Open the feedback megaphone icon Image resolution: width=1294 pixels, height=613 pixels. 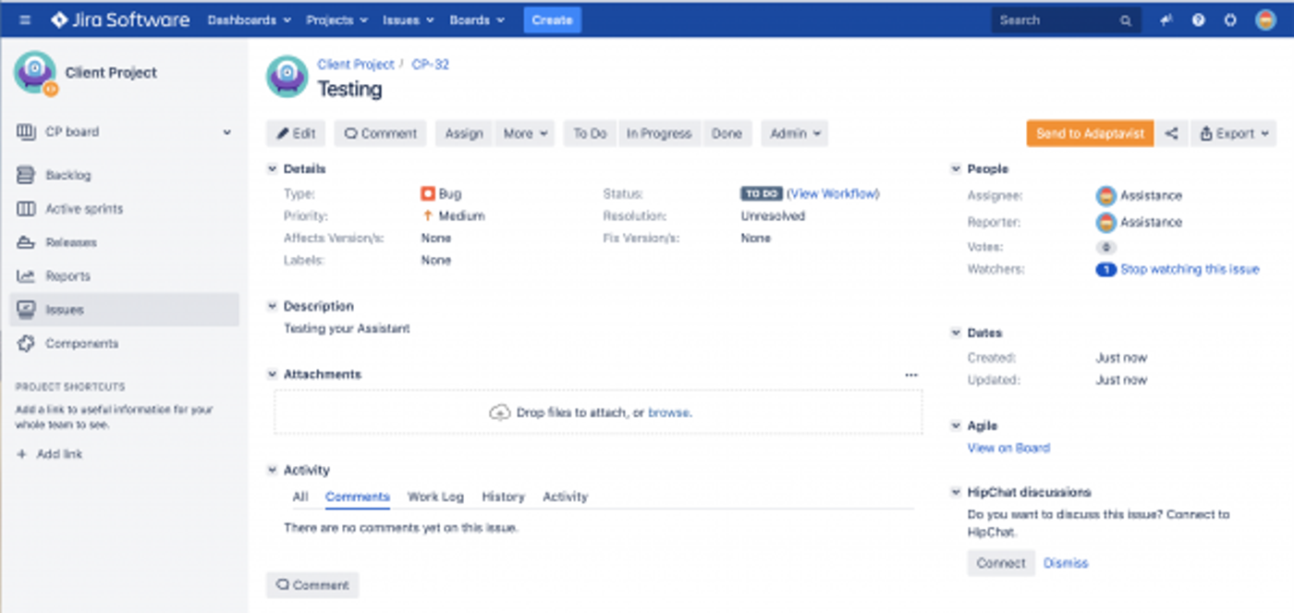(1166, 19)
